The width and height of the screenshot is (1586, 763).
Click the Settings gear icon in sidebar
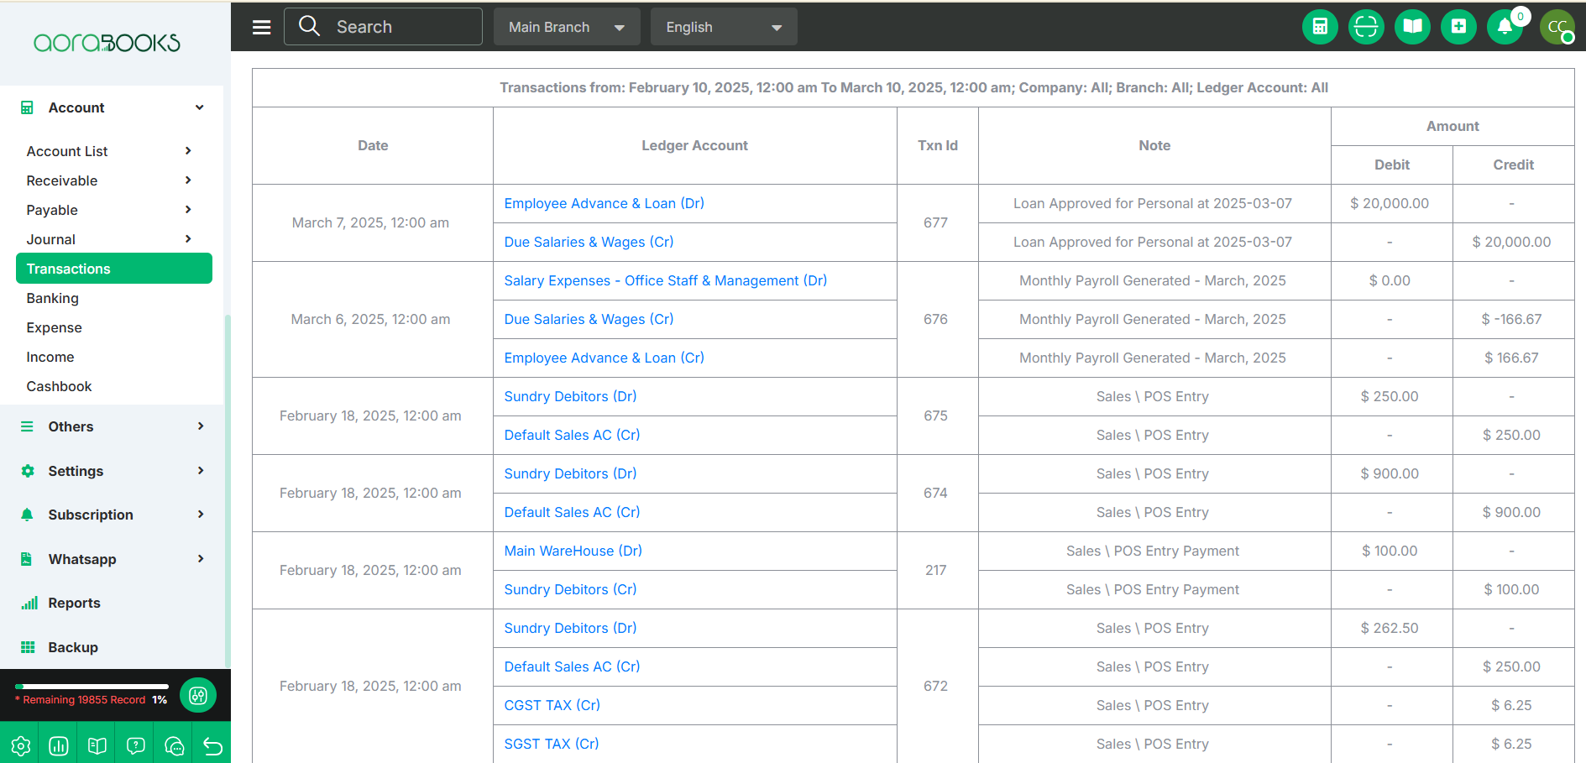pyautogui.click(x=28, y=471)
